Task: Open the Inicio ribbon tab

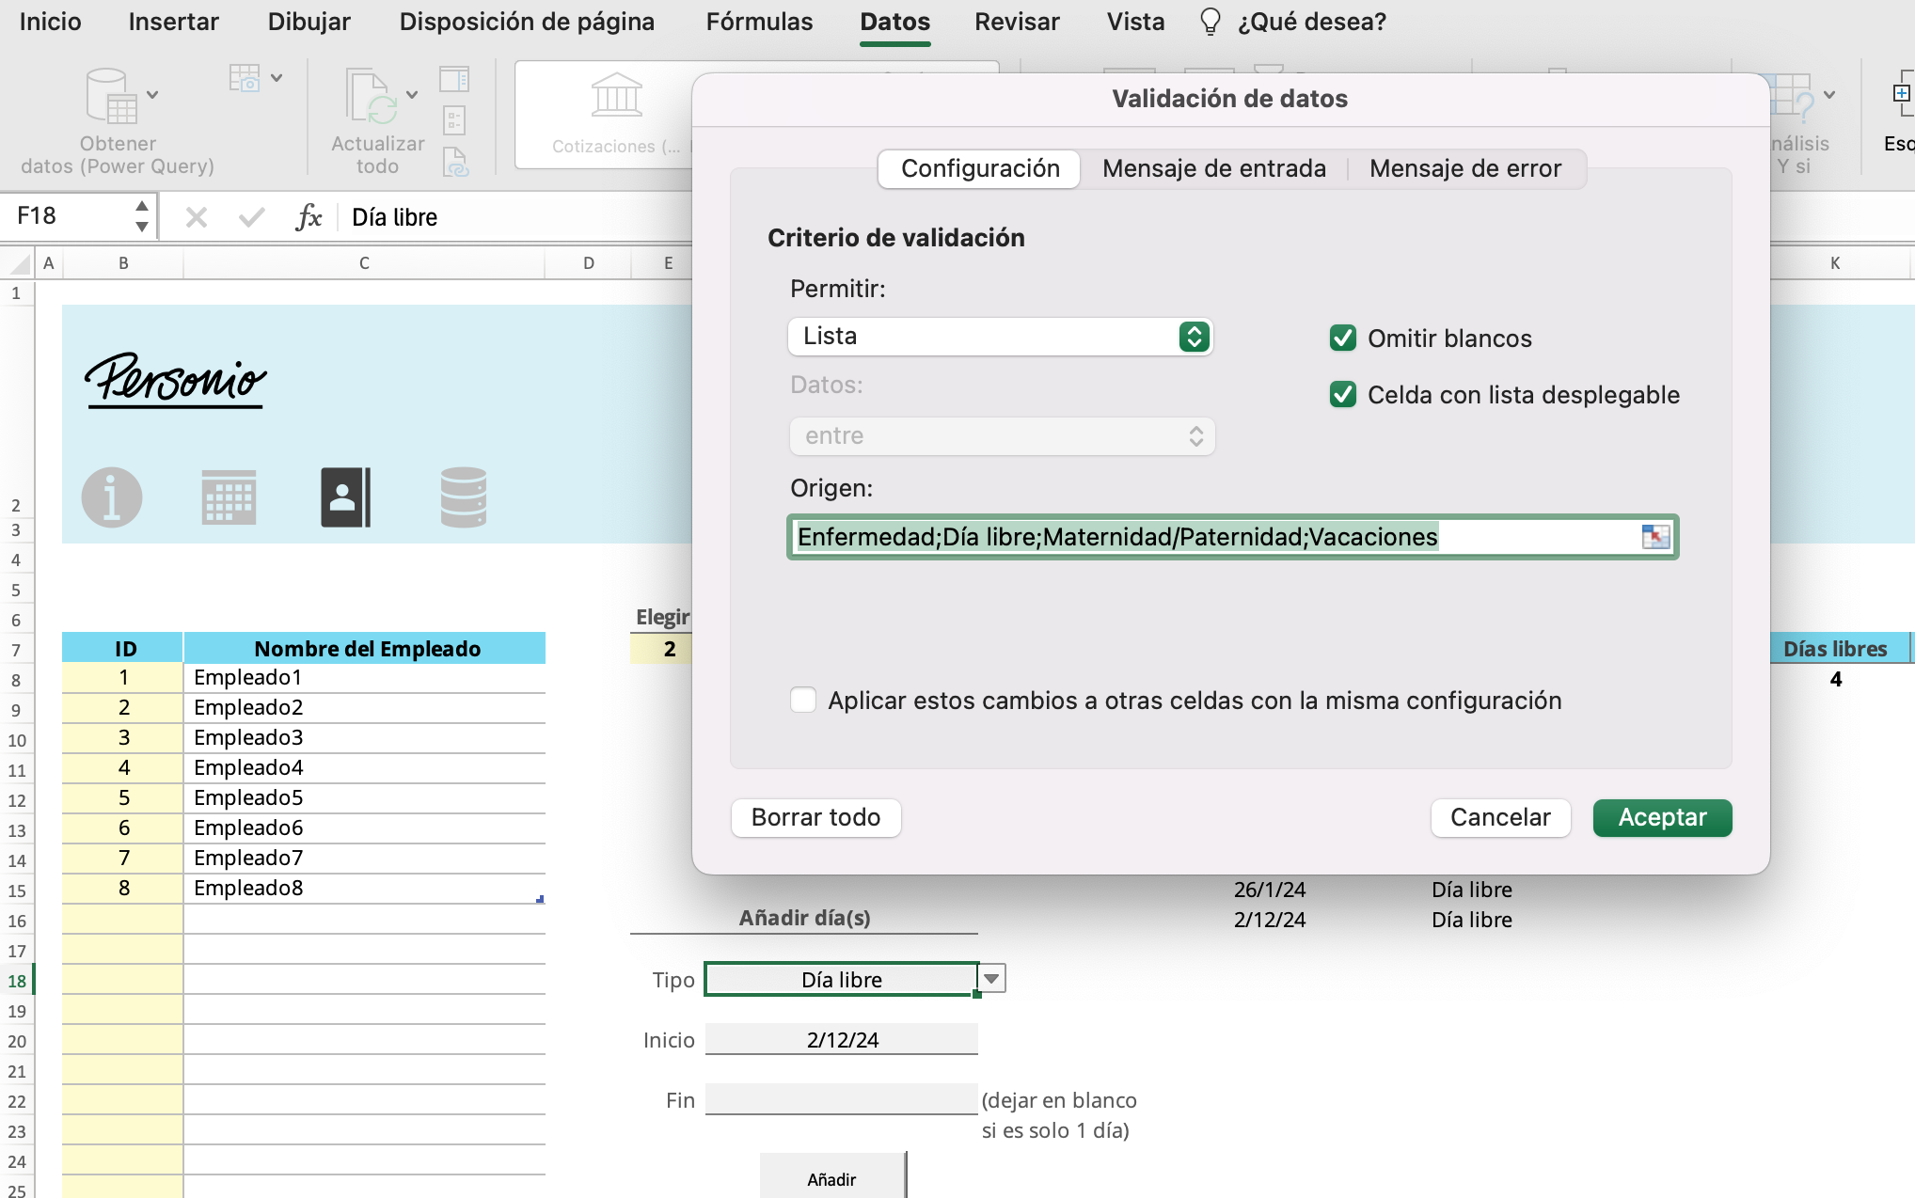Action: (51, 22)
